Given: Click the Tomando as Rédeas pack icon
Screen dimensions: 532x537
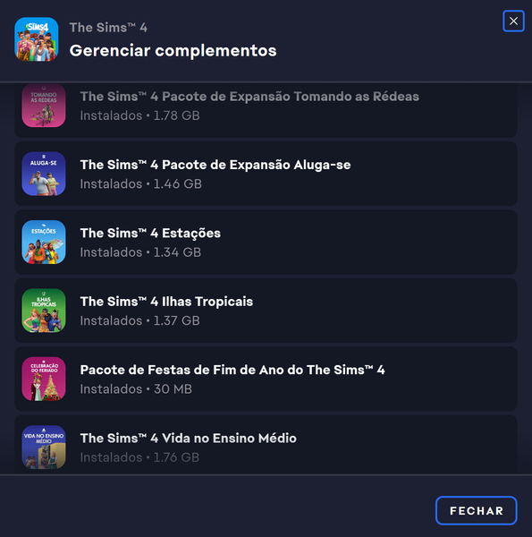Looking at the screenshot, I should 44,106.
